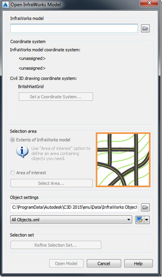This screenshot has height=277, width=162.
Task: Browse for object settings folder
Action: click(x=145, y=207)
